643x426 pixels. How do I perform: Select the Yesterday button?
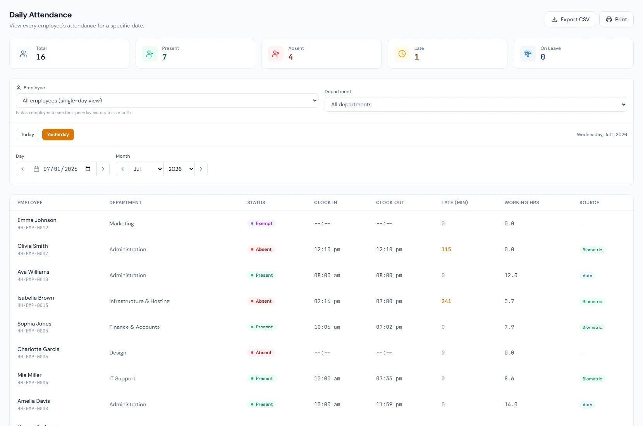pyautogui.click(x=58, y=135)
